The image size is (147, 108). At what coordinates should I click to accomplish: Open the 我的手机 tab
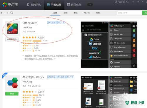coord(34,5)
